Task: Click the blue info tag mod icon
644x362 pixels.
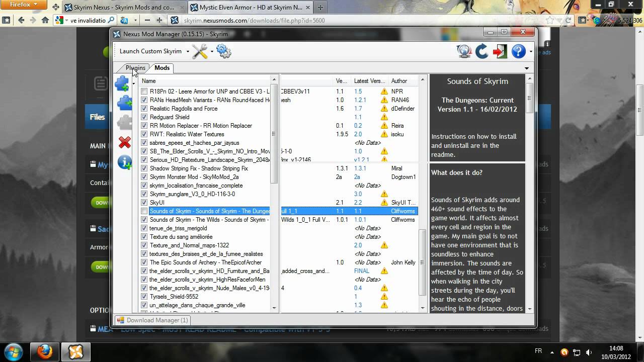Action: [x=124, y=162]
